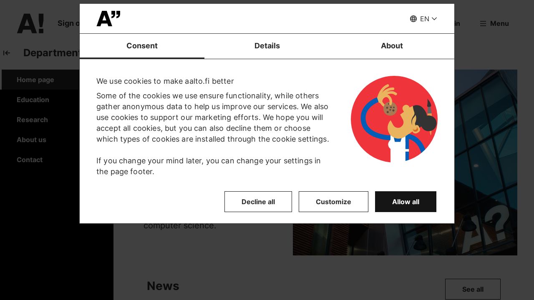Open About us in sidebar

tap(31, 140)
